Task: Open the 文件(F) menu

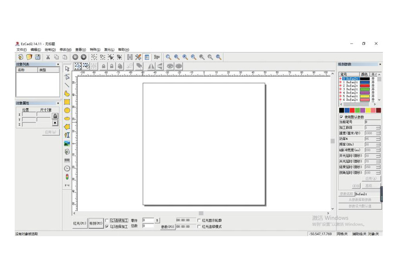Action: tap(21, 50)
